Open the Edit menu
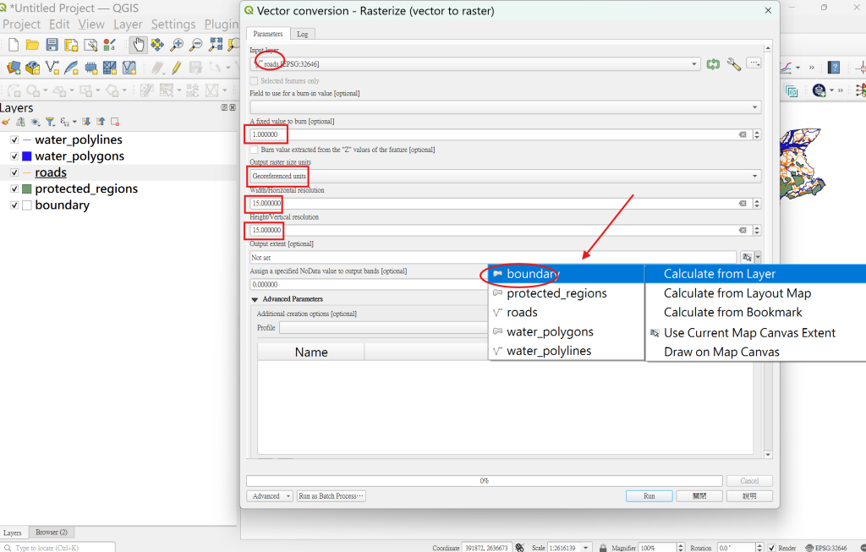The width and height of the screenshot is (866, 552). tap(59, 25)
